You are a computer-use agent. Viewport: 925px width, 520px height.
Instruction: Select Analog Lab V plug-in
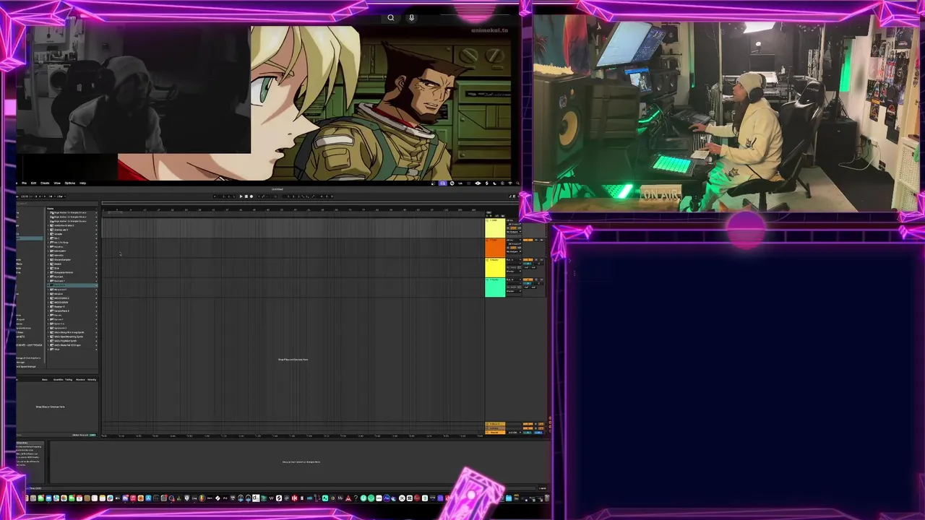61,230
